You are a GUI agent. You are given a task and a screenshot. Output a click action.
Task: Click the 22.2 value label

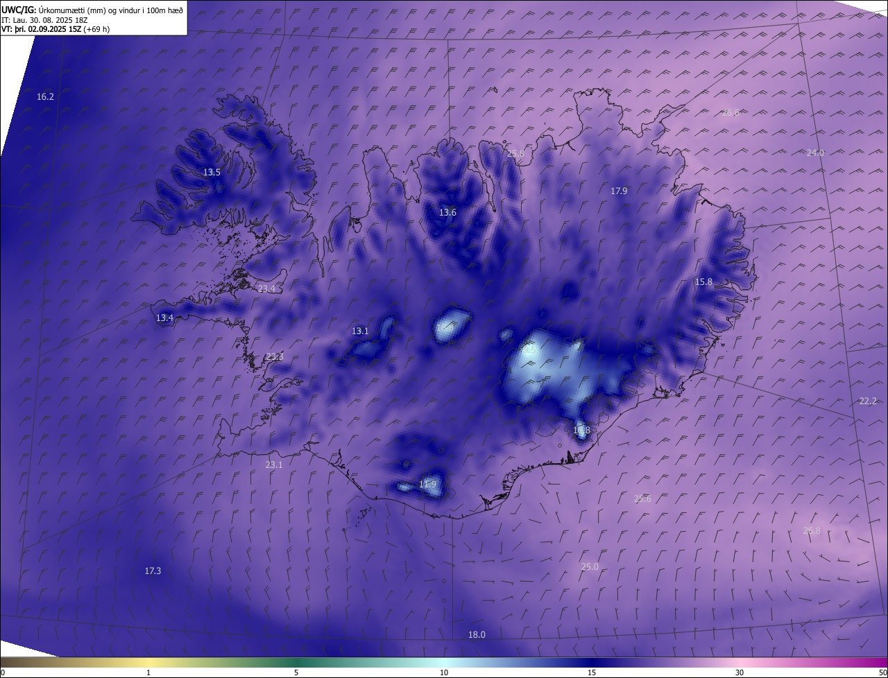click(x=868, y=401)
